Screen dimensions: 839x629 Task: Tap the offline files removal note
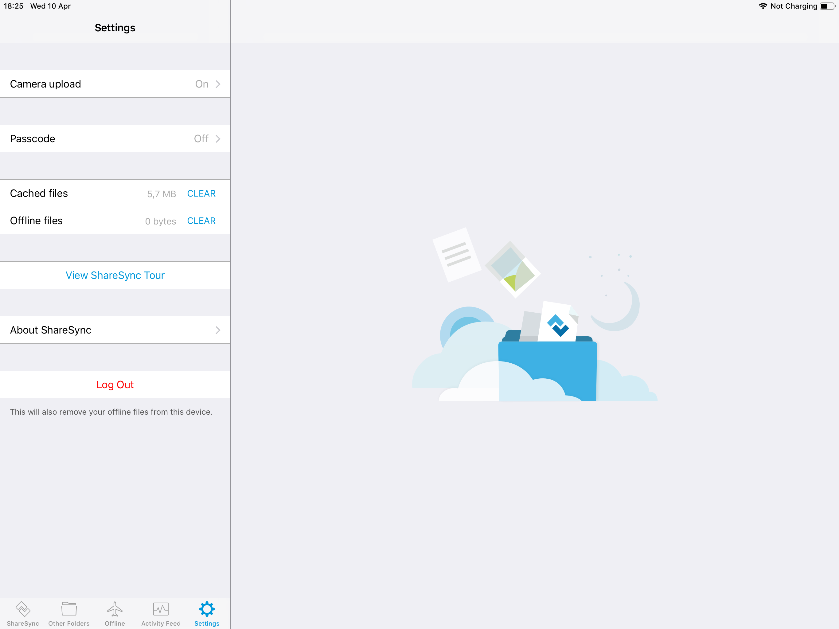point(111,412)
